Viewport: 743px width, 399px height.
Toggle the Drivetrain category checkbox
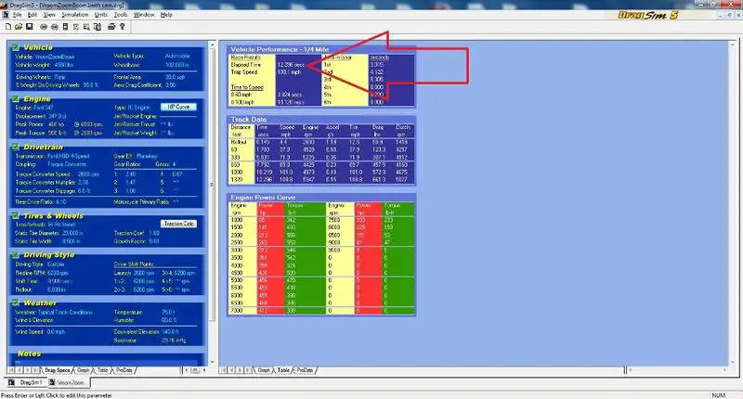click(x=16, y=148)
